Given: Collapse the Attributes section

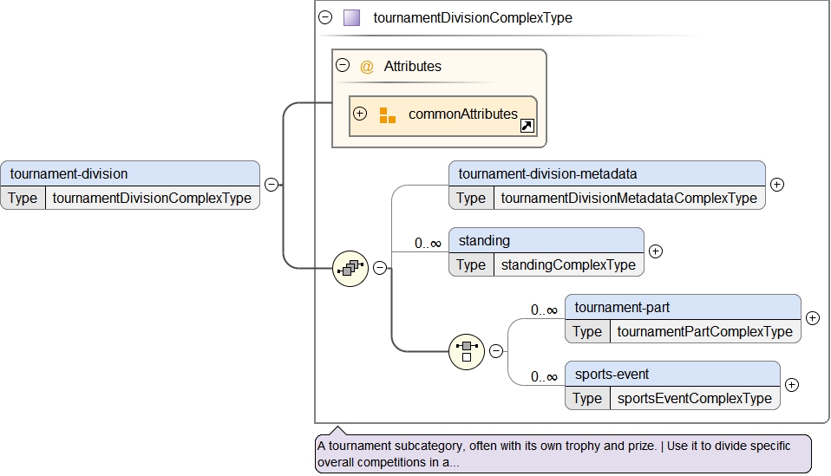Looking at the screenshot, I should tap(343, 65).
